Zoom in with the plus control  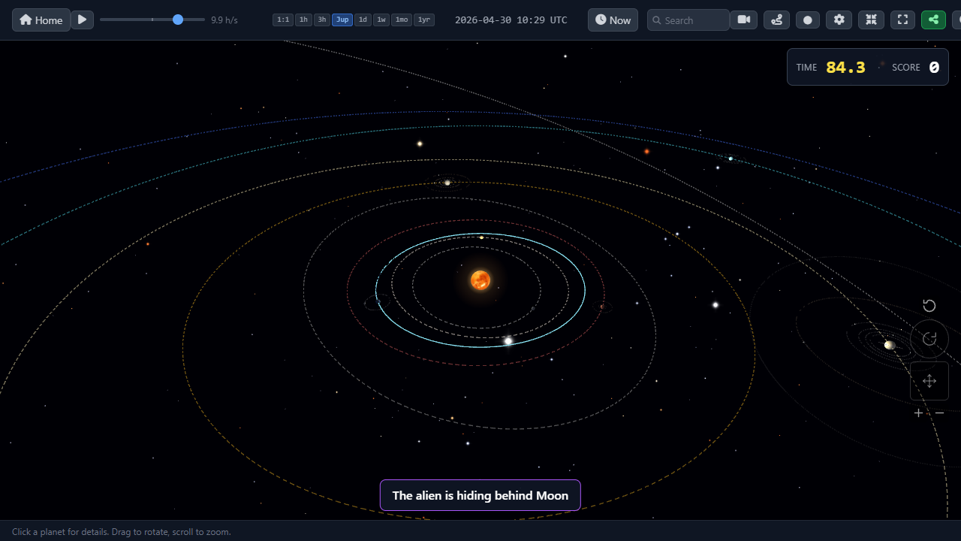pos(918,413)
